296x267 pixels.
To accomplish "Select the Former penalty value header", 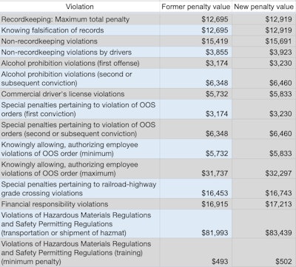I will click(195, 7).
